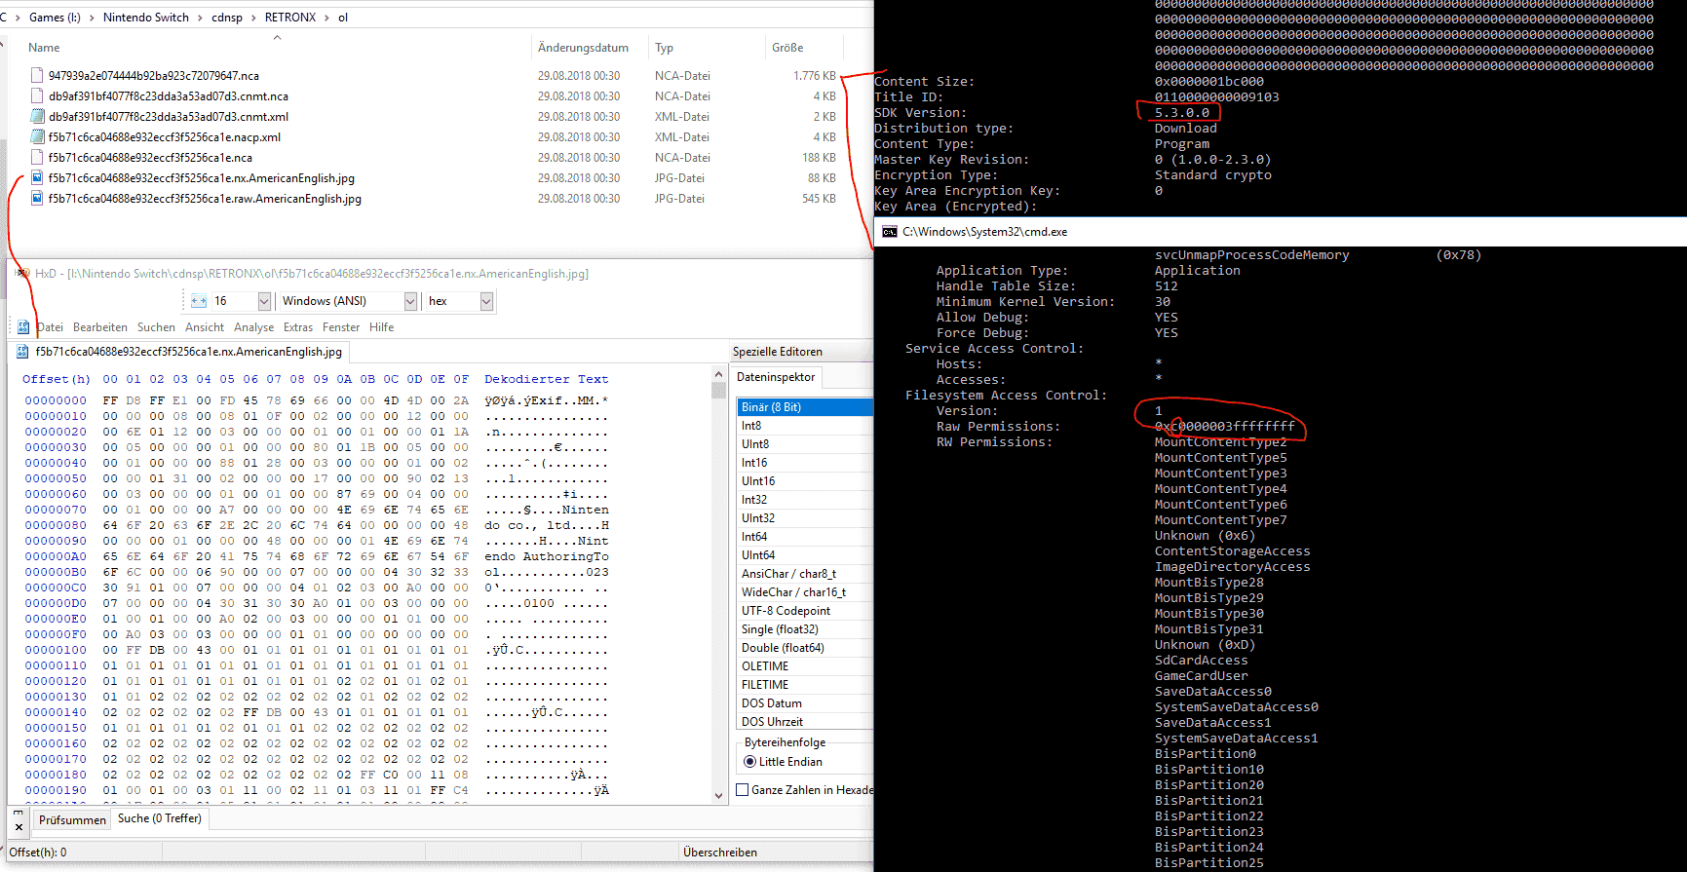Click icon of f5b71c6ca04688e932eccf3f5256ca1e.nca file
The width and height of the screenshot is (1687, 872).
point(37,157)
